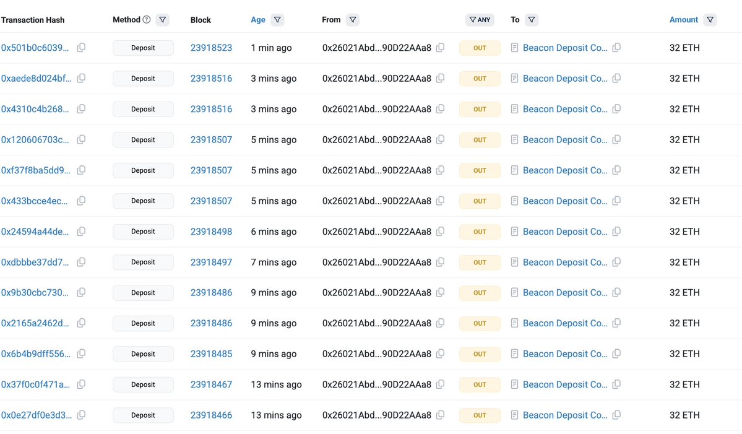This screenshot has height=434, width=742.
Task: Click the copy icon beside 0x26021Abd...90D22AAa8
Action: (x=440, y=48)
